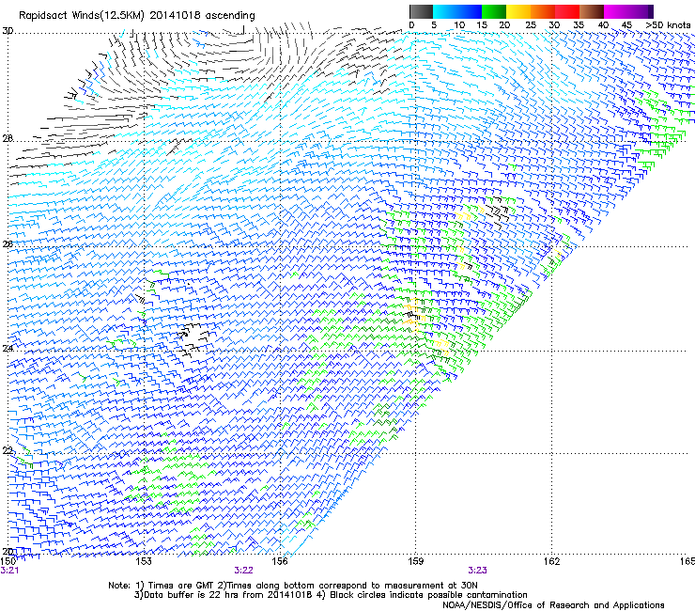Pick the magenta 40-45 knots legend swatch
Screen dimensions: 695x611
[x=616, y=11]
